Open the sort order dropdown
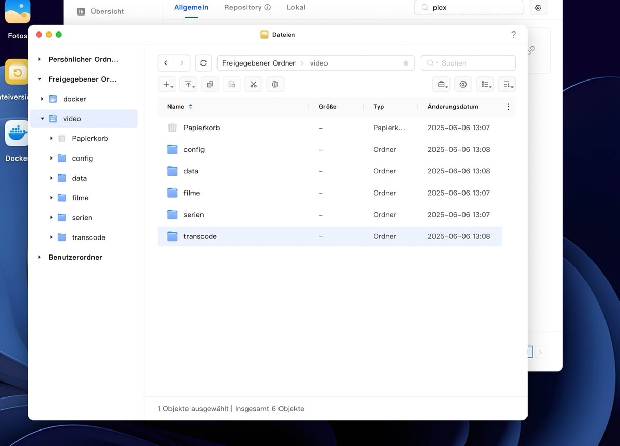The height and width of the screenshot is (446, 620). (506, 84)
